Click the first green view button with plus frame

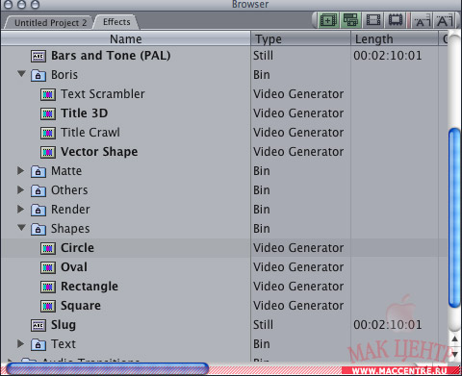328,20
